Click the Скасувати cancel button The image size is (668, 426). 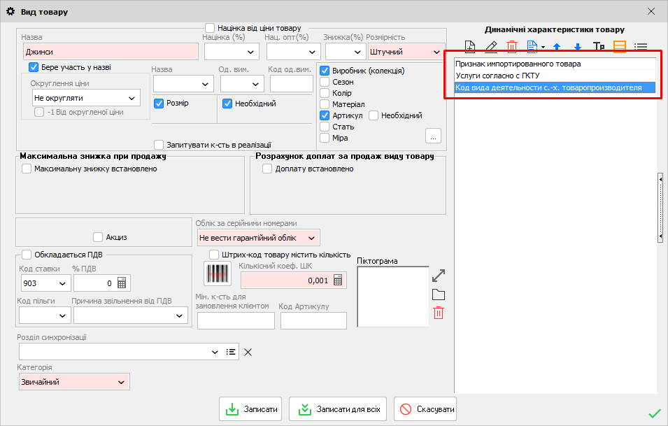click(x=425, y=409)
